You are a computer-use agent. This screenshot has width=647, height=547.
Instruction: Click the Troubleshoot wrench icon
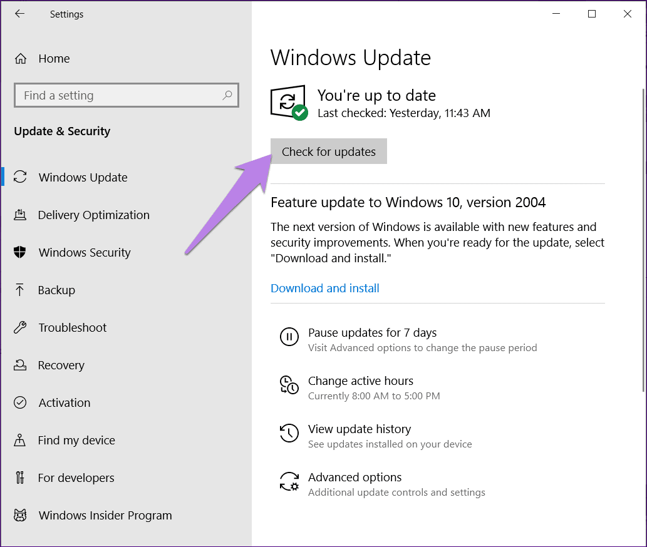tap(20, 327)
